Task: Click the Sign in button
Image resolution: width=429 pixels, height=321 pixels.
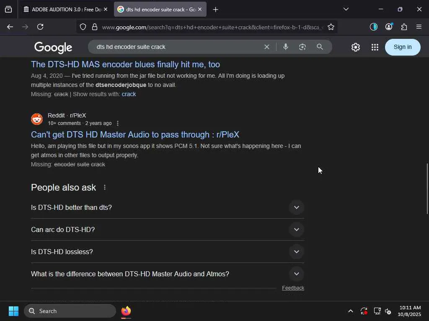Action: 403,47
